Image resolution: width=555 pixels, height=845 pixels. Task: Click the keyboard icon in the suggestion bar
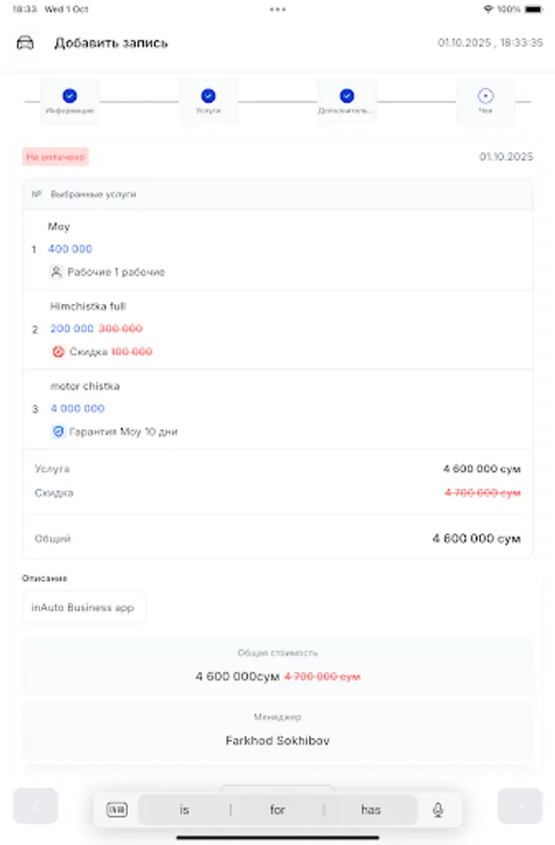coord(116,808)
